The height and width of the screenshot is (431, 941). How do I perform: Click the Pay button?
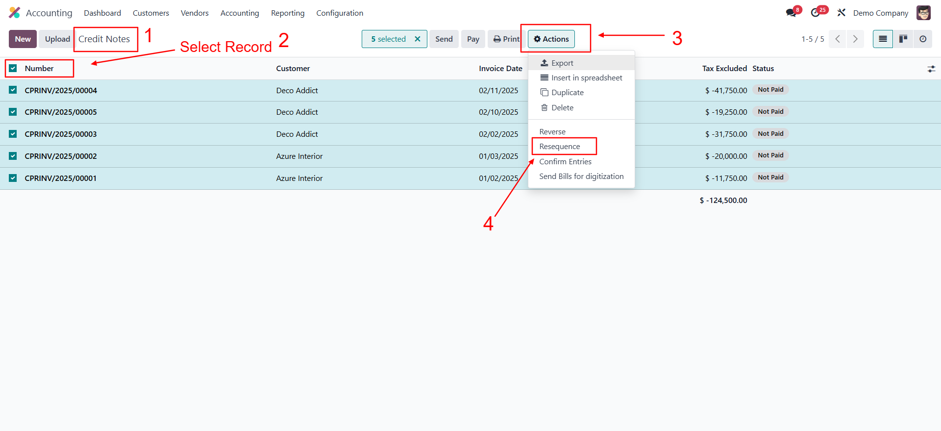coord(473,39)
